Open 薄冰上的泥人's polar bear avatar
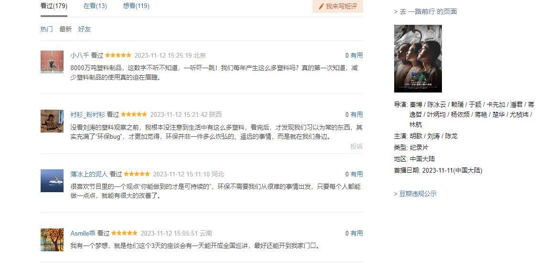 point(52,180)
